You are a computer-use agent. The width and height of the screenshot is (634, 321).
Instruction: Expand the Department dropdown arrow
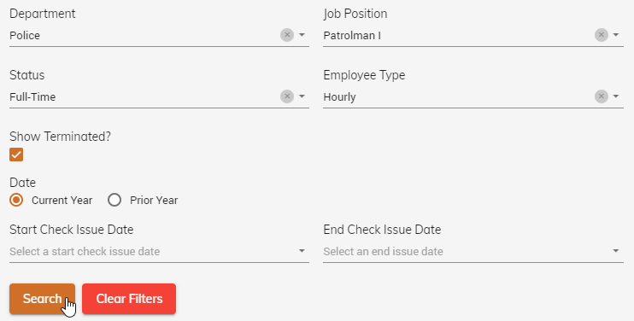pyautogui.click(x=302, y=35)
